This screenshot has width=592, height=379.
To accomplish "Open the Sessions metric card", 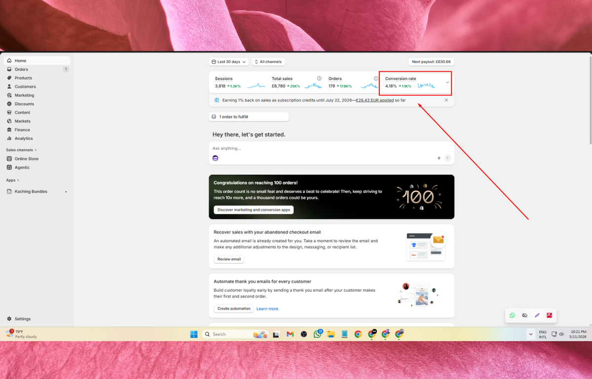I will [240, 82].
